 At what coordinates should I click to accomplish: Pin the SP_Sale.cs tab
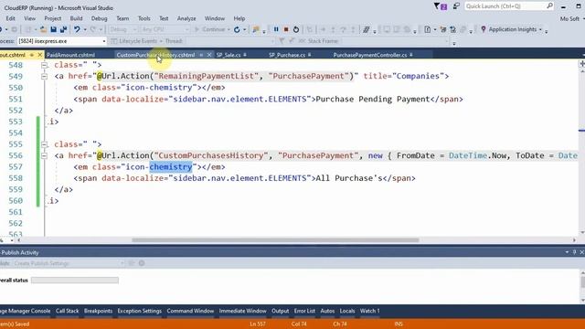[x=245, y=55]
